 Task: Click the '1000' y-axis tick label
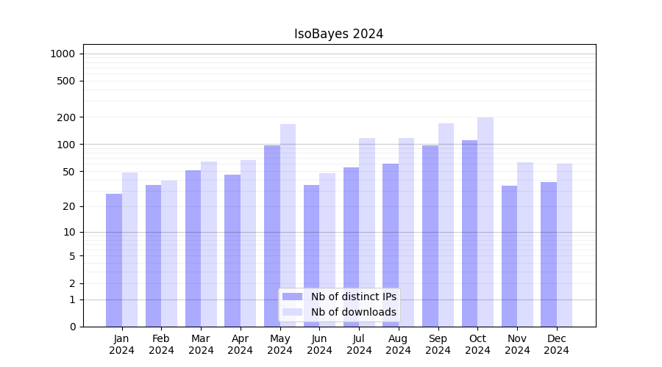(63, 54)
